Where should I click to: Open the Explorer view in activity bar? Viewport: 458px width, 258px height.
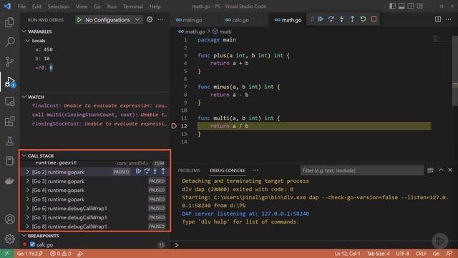click(x=9, y=22)
